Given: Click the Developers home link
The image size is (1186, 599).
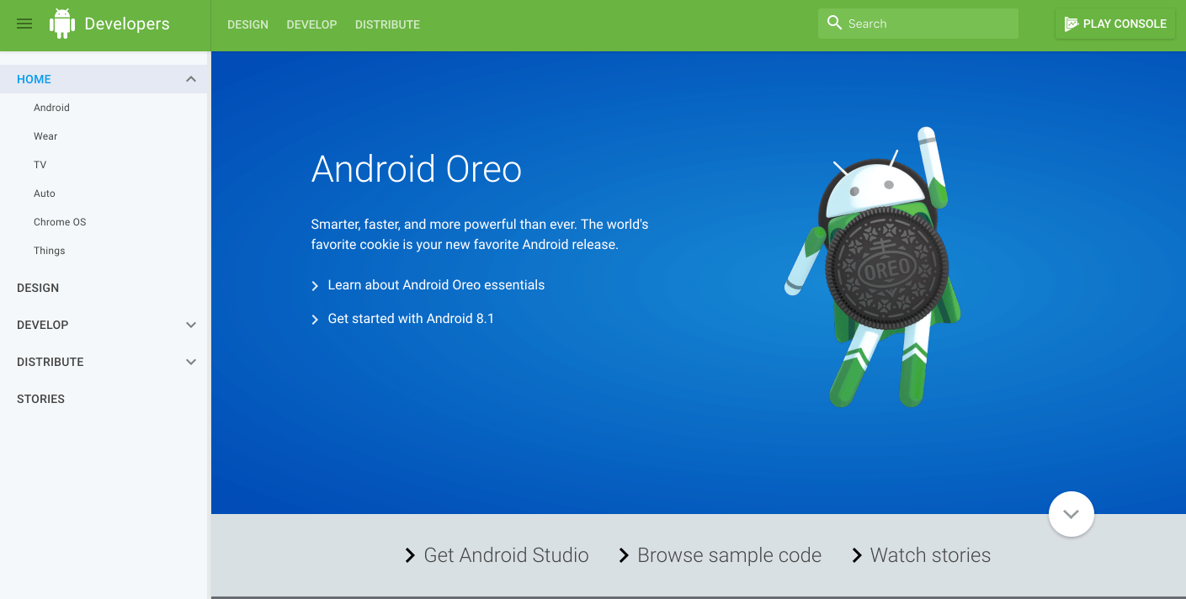Looking at the screenshot, I should 126,23.
